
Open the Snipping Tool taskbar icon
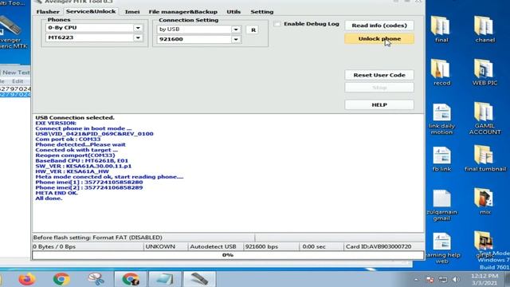click(96, 279)
